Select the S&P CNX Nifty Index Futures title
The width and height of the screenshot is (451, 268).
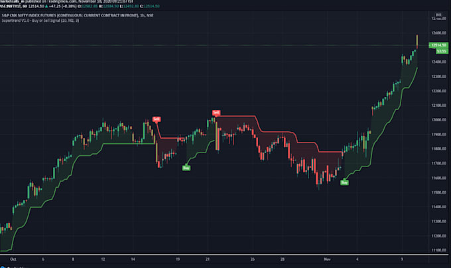[78, 15]
